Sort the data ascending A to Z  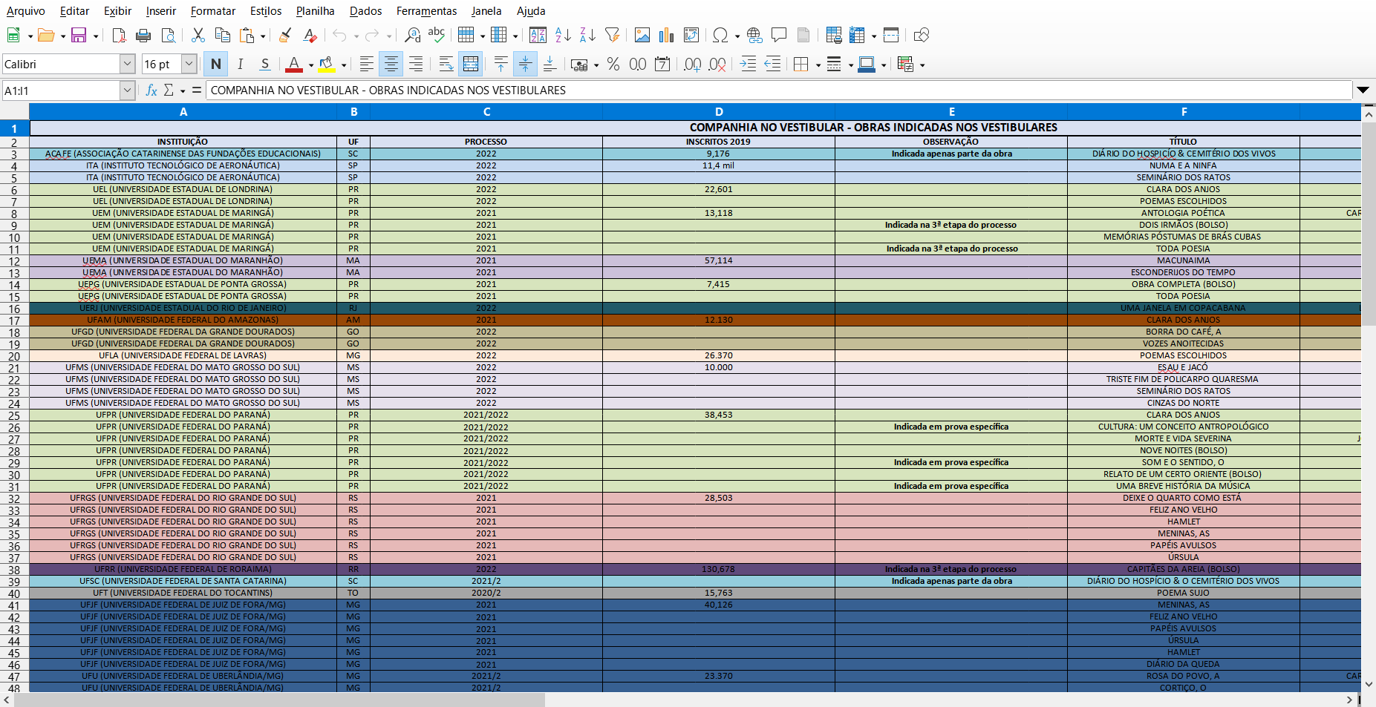[563, 36]
